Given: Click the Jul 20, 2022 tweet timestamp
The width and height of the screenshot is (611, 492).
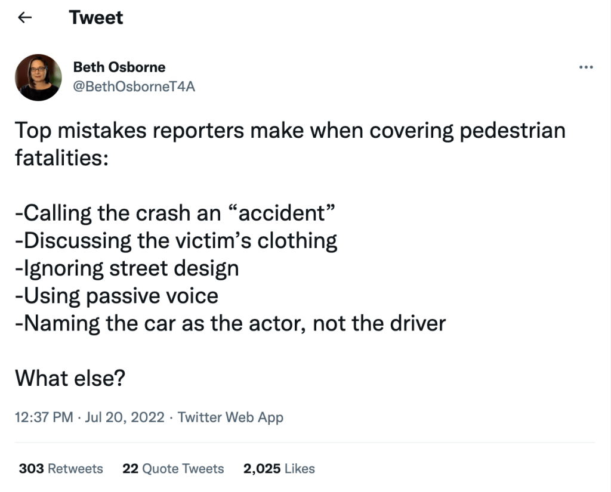Looking at the screenshot, I should point(125,417).
